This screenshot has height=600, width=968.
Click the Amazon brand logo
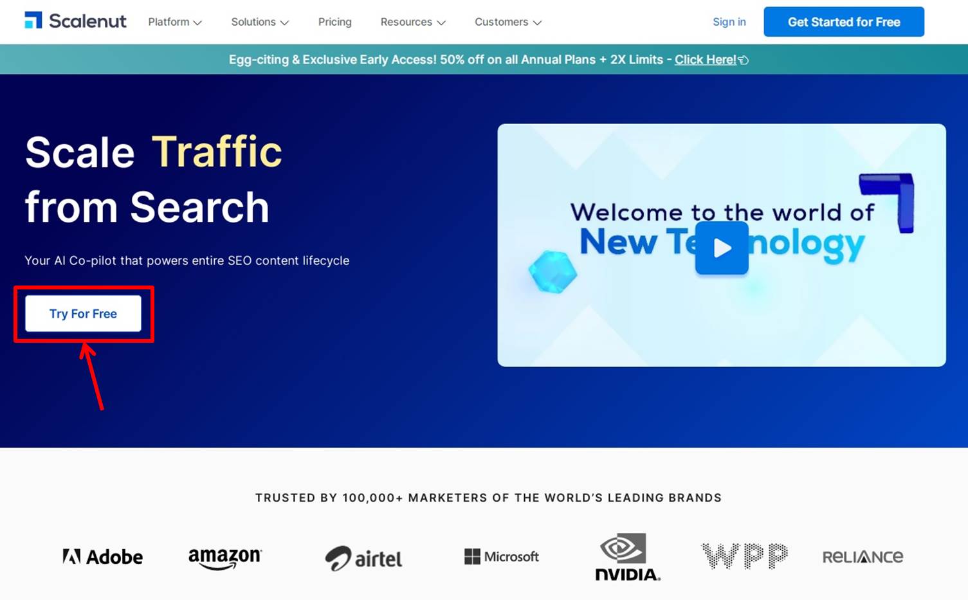[x=225, y=558]
